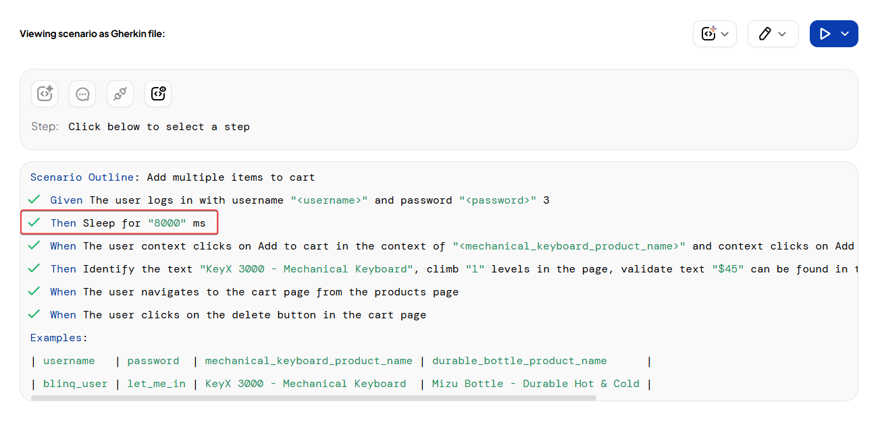Click the AI code icon at top right

pos(708,34)
